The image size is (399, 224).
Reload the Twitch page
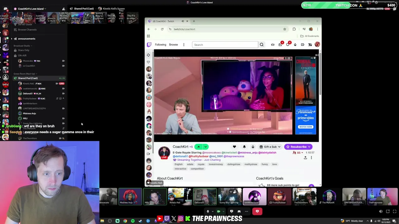(162, 29)
